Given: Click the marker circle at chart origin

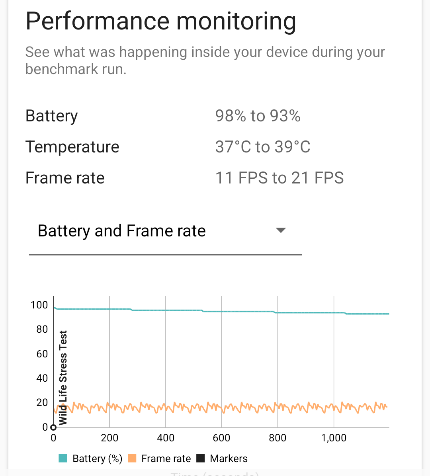Looking at the screenshot, I should (53, 427).
